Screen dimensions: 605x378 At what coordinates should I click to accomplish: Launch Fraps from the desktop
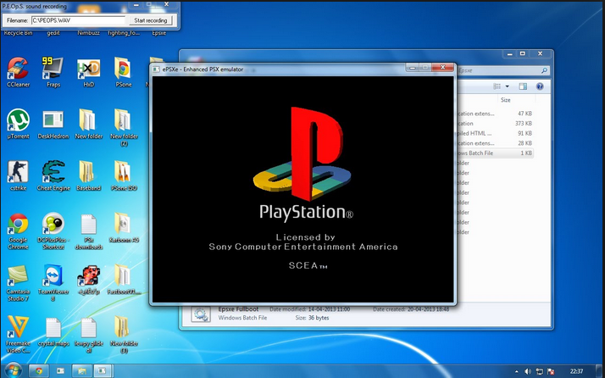tap(53, 72)
